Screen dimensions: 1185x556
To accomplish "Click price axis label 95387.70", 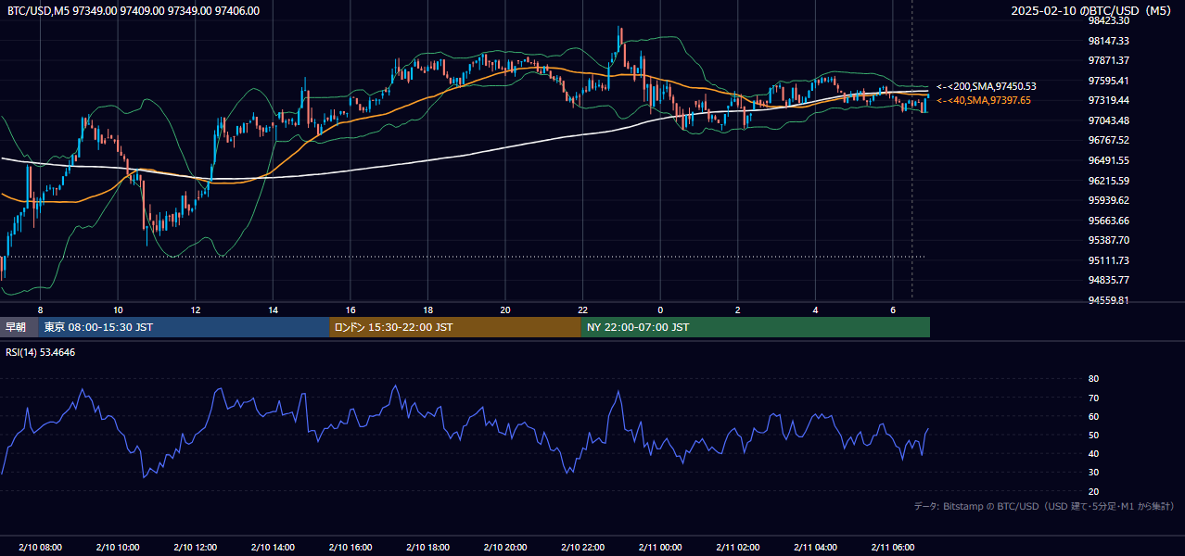I will click(x=1109, y=240).
